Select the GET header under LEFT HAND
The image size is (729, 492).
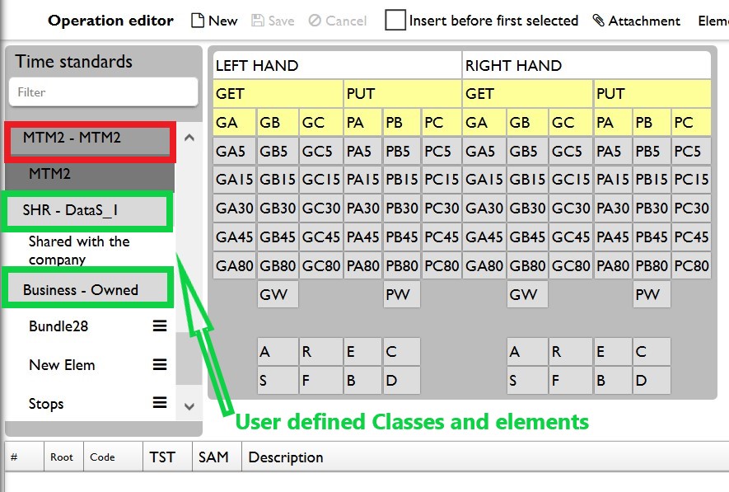[x=277, y=93]
